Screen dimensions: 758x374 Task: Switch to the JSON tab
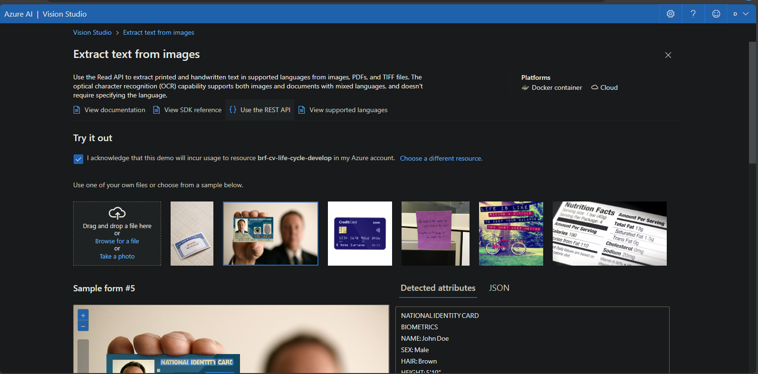pyautogui.click(x=499, y=288)
